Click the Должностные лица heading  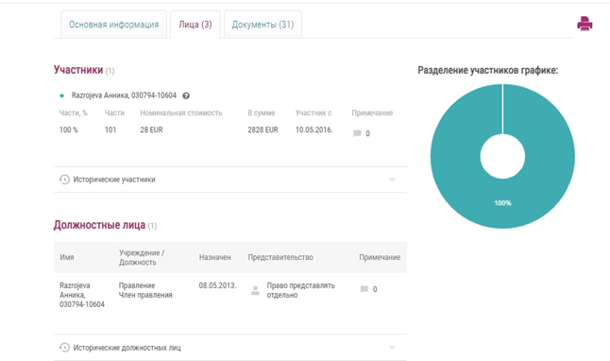[x=99, y=225]
